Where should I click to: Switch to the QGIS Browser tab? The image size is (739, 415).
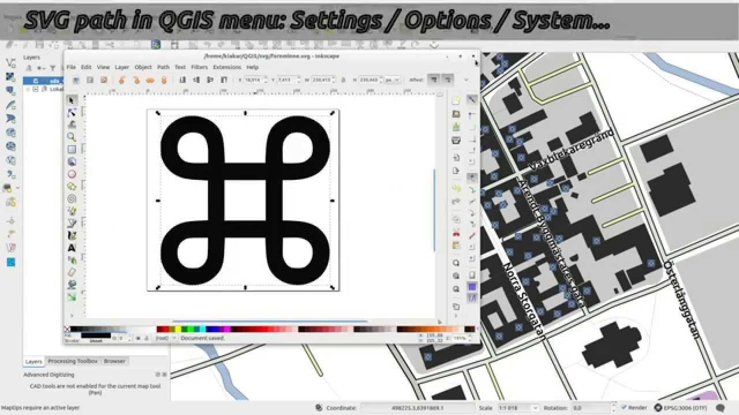click(114, 361)
